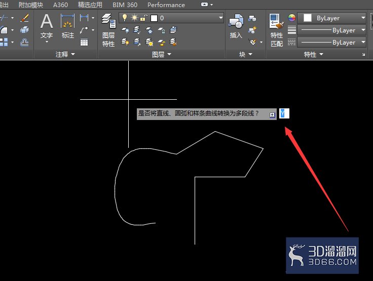The height and width of the screenshot is (281, 373).
Task: Activate Match Properties (特性匹配) tool
Action: [277, 30]
